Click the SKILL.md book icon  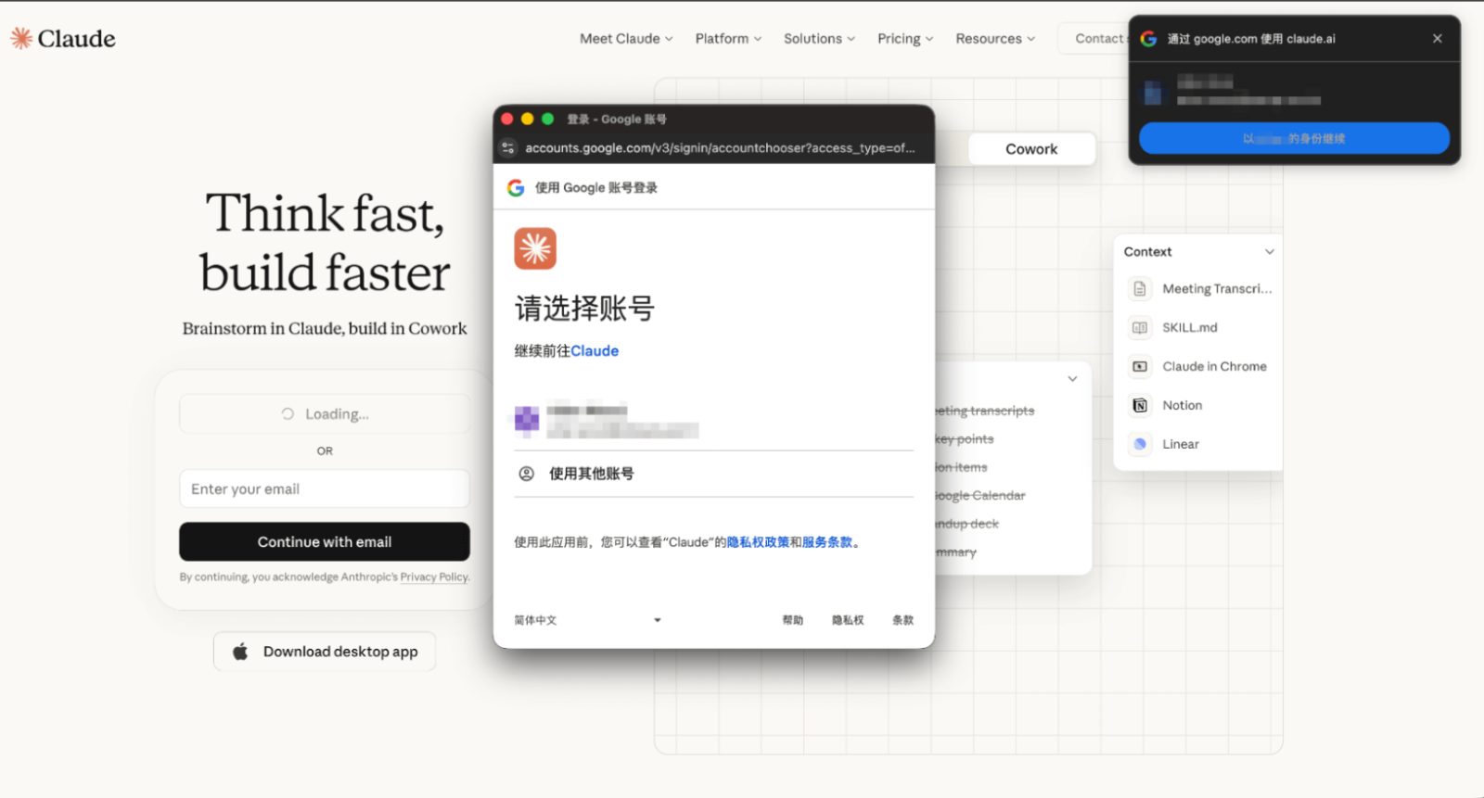click(1140, 328)
